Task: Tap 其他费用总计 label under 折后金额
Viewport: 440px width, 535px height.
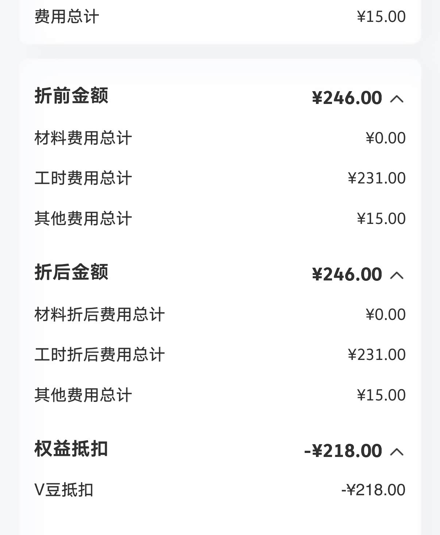Action: click(83, 395)
